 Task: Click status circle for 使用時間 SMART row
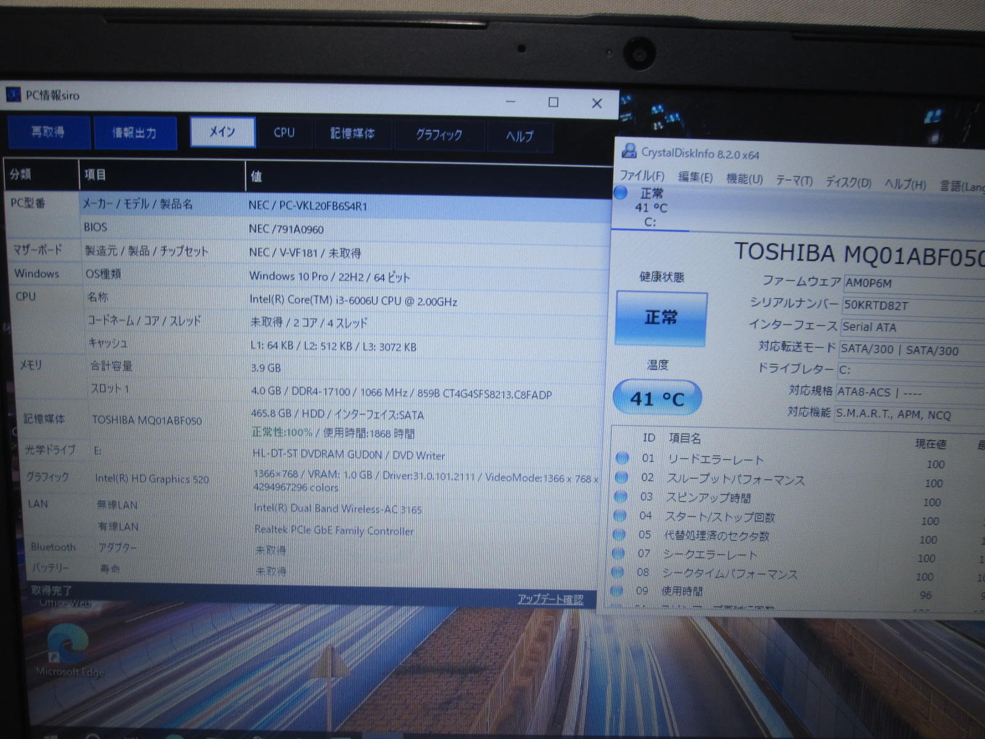coord(616,591)
